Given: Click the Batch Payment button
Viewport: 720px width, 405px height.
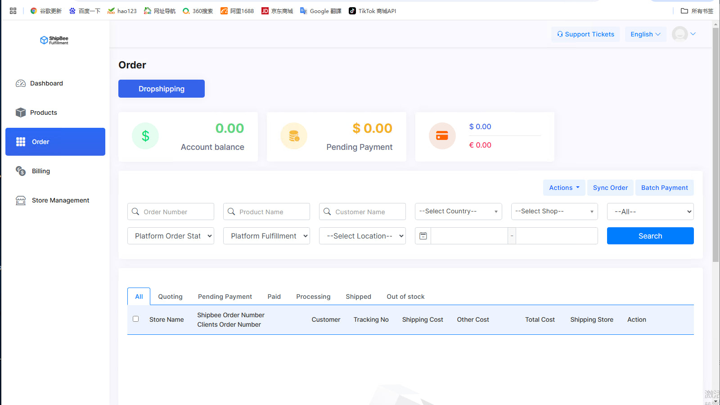Looking at the screenshot, I should 665,188.
